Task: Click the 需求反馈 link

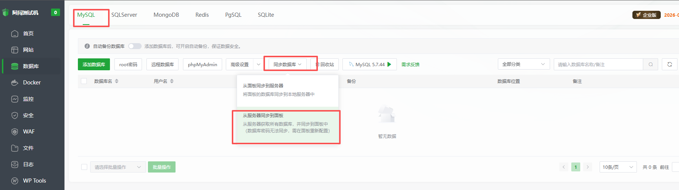Action: 410,64
